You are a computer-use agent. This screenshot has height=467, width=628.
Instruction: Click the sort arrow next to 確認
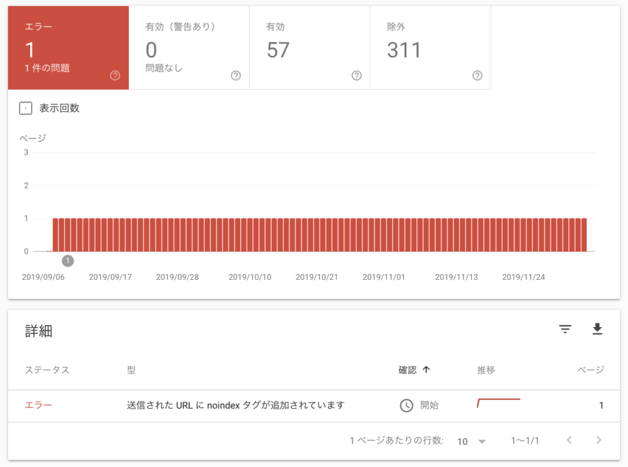pos(426,369)
